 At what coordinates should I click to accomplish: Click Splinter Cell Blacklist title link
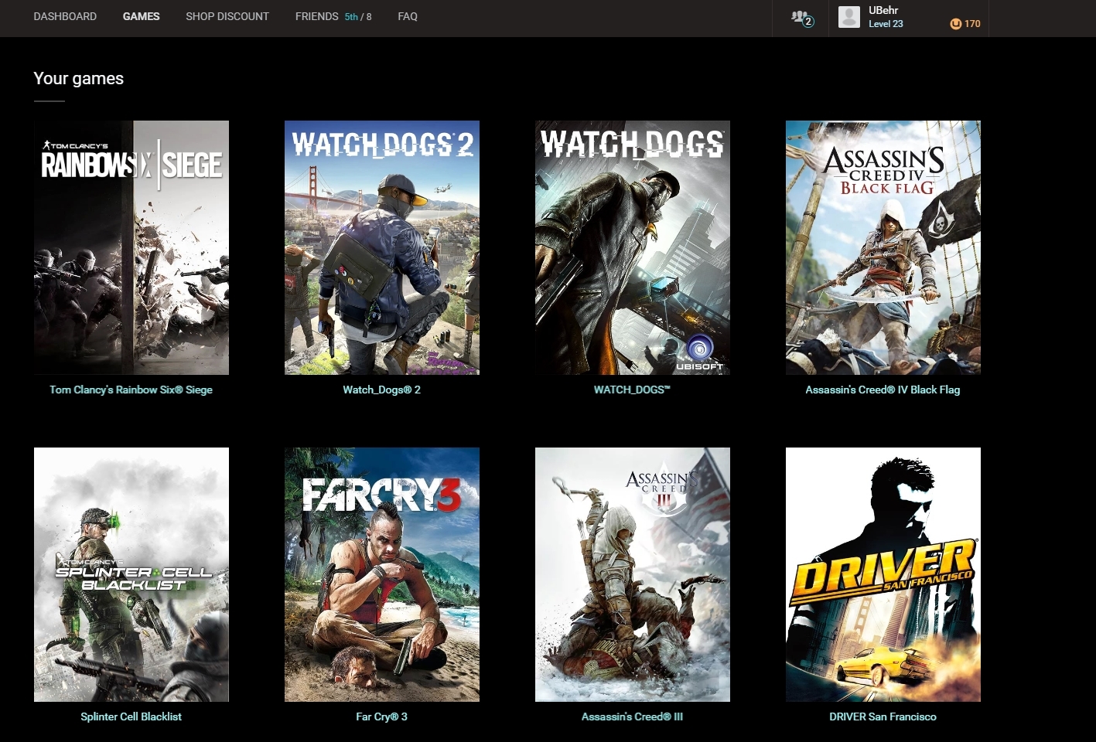pos(131,716)
